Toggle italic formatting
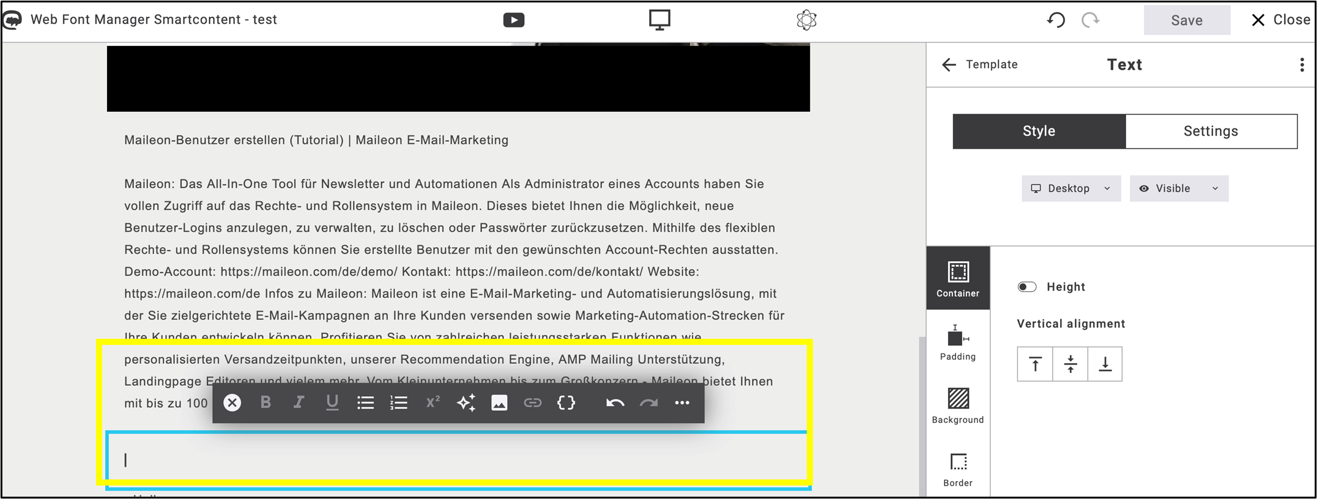 299,402
